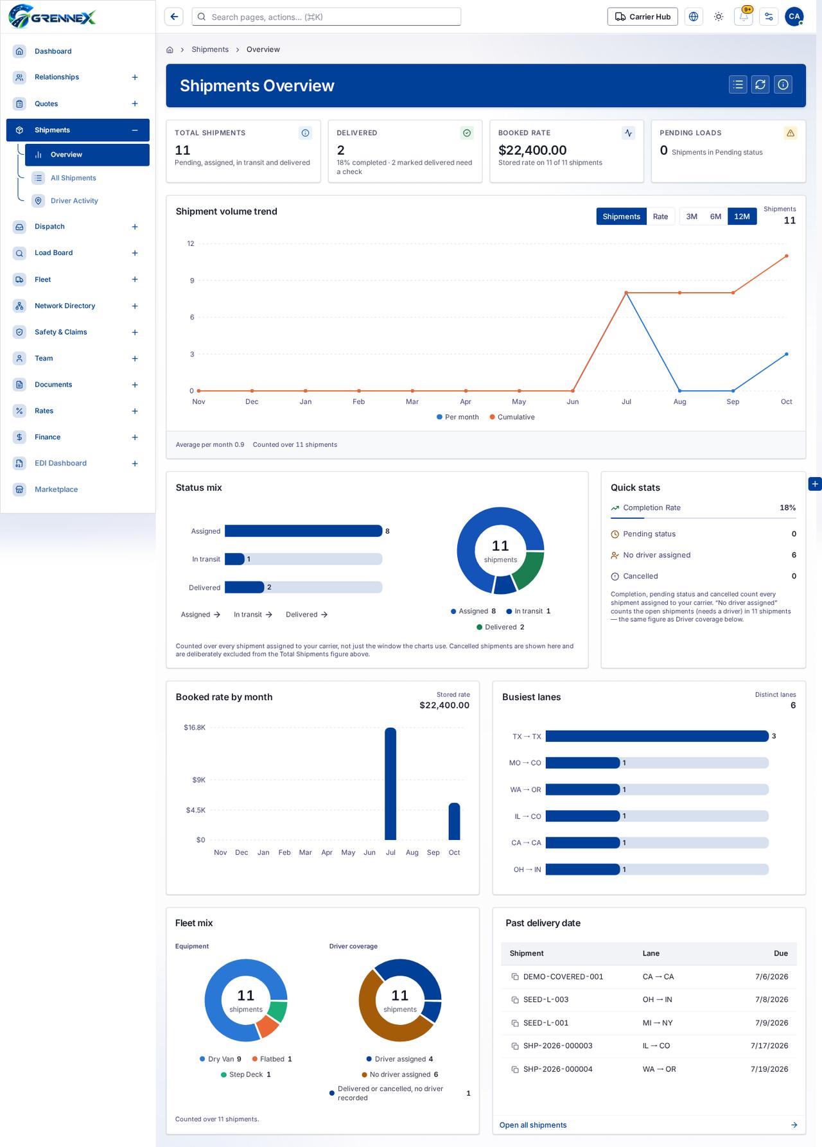Click the Carrier Hub button
Image resolution: width=822 pixels, height=1147 pixels.
643,17
